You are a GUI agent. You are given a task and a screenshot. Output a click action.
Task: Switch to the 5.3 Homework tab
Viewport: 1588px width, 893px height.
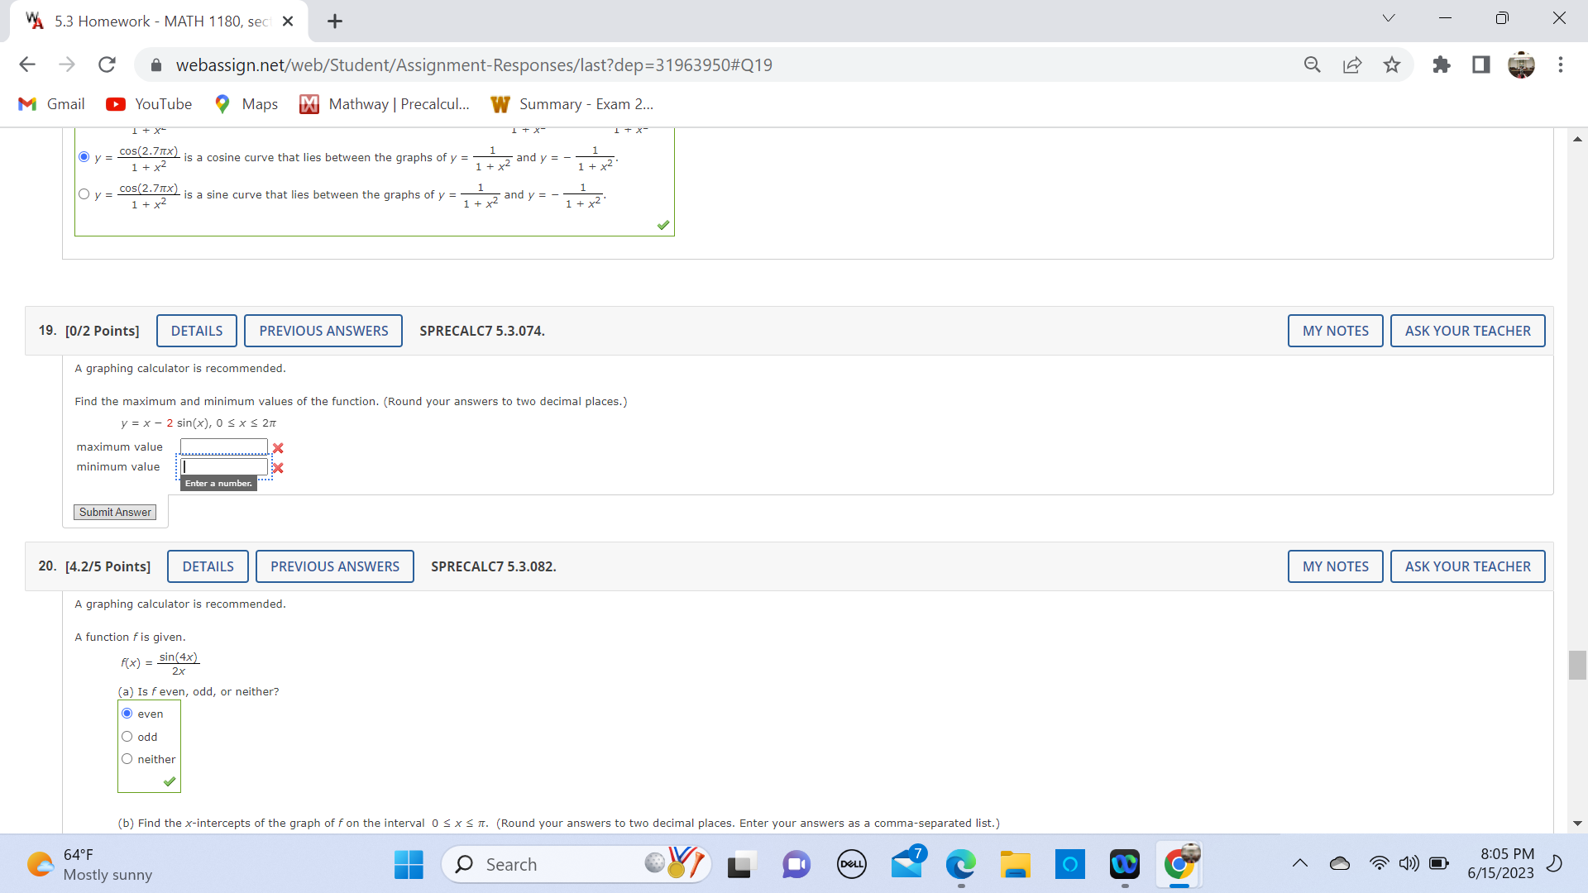[157, 21]
